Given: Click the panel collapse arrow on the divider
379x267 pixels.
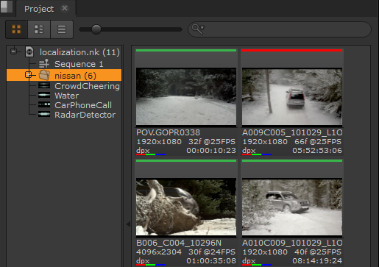Looking at the screenshot, I should pyautogui.click(x=128, y=224).
